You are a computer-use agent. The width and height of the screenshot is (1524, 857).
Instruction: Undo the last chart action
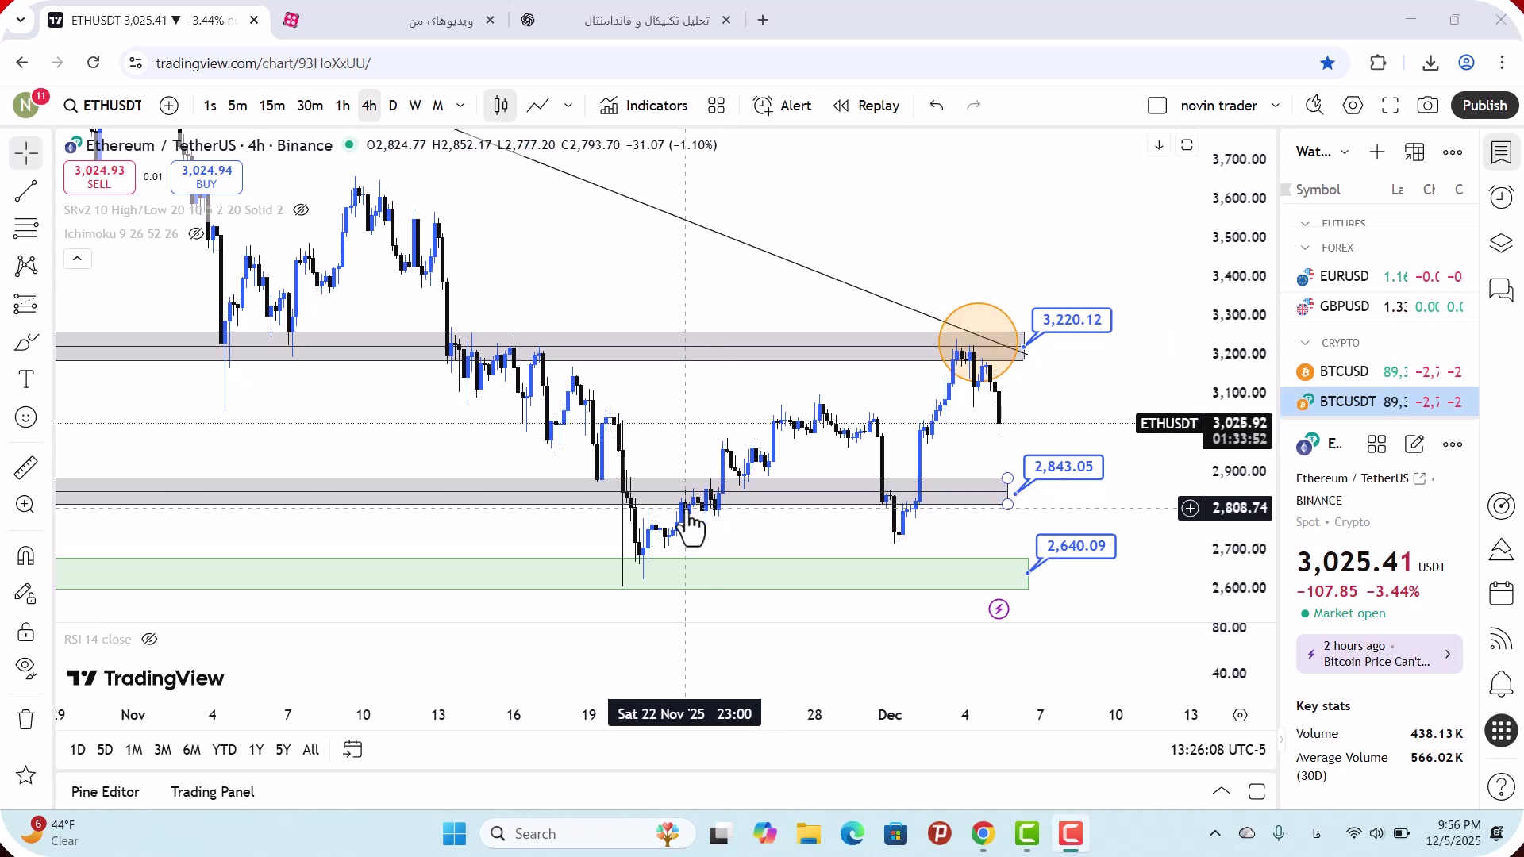[937, 106]
